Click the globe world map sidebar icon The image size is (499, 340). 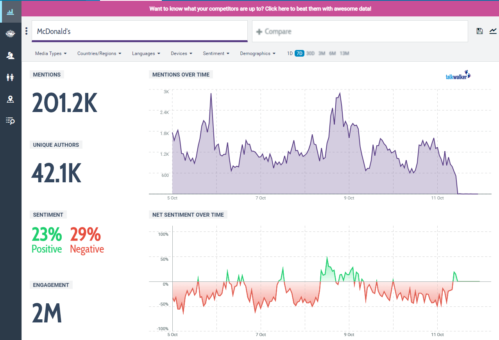pyautogui.click(x=11, y=34)
